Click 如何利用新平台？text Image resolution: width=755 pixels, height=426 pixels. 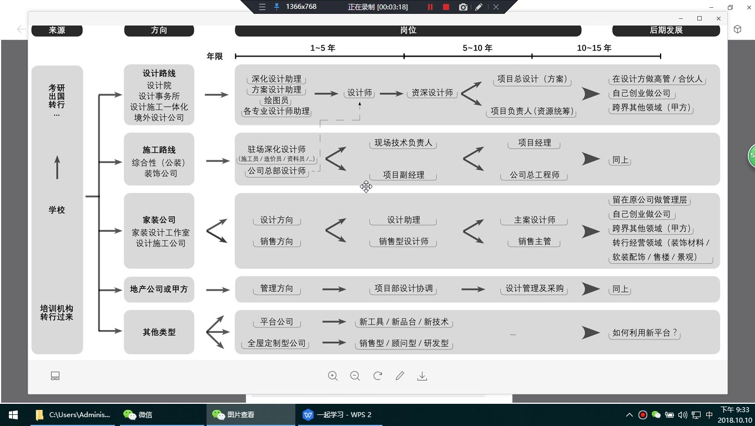point(645,333)
